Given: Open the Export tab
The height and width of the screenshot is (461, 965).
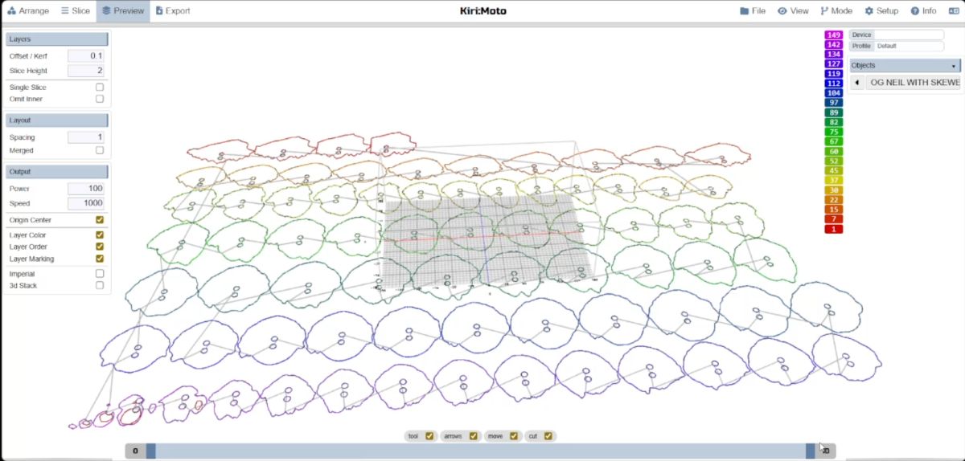Looking at the screenshot, I should (x=173, y=11).
